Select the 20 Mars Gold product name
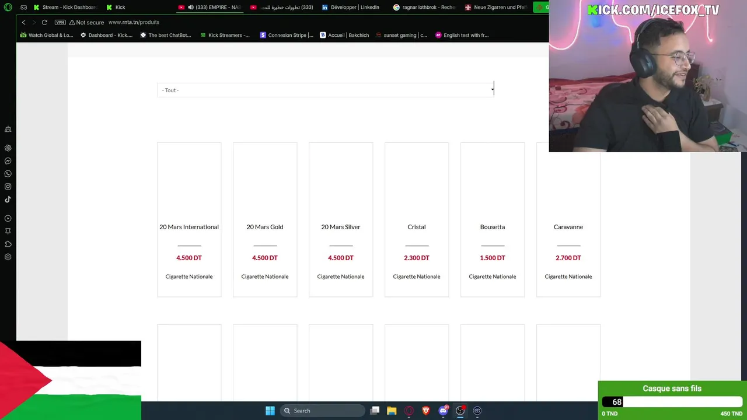The width and height of the screenshot is (747, 420). tap(265, 227)
